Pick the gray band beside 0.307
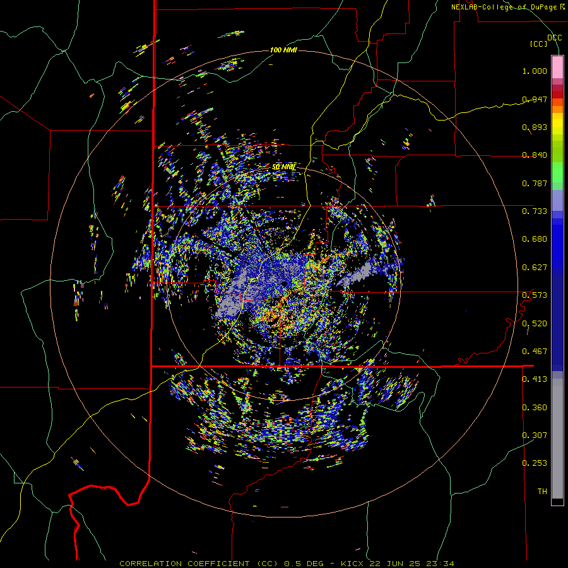Viewport: 568px width, 568px height. point(557,439)
